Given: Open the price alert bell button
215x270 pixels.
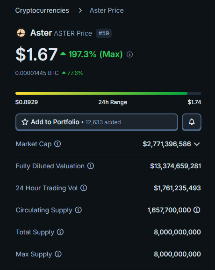Looking at the screenshot, I should click(x=192, y=122).
